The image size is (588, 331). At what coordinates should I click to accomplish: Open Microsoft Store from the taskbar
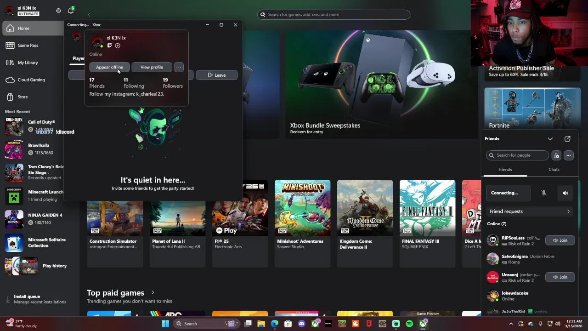click(x=288, y=324)
